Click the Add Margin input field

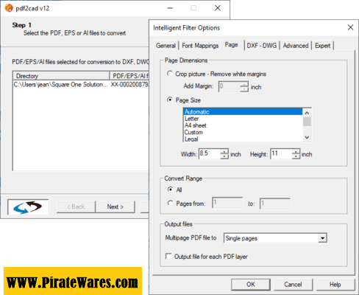[x=229, y=86]
